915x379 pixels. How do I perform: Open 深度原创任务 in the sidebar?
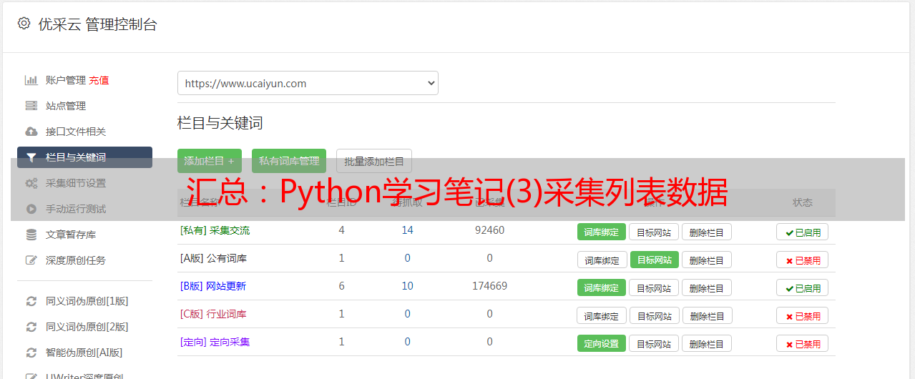(76, 260)
